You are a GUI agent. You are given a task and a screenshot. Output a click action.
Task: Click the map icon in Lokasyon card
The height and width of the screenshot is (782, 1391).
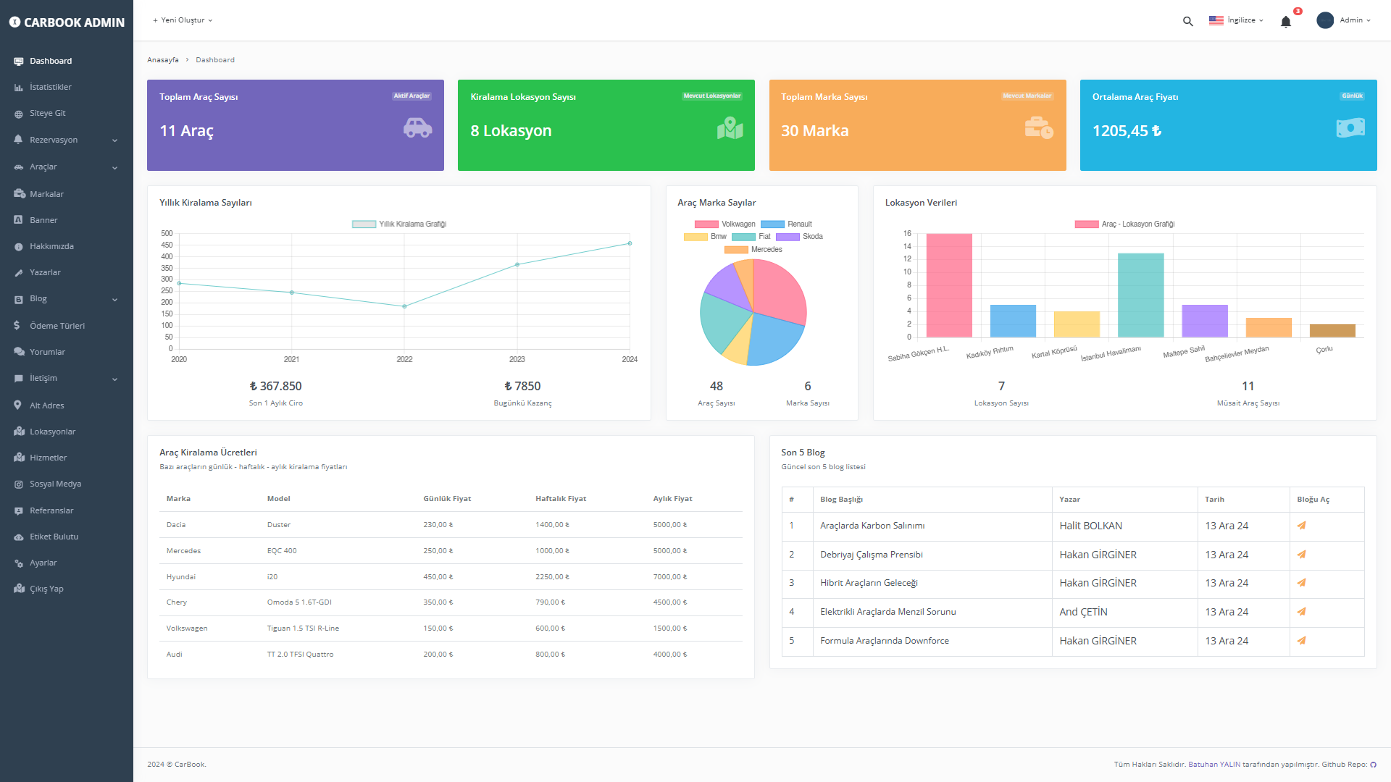pyautogui.click(x=730, y=128)
